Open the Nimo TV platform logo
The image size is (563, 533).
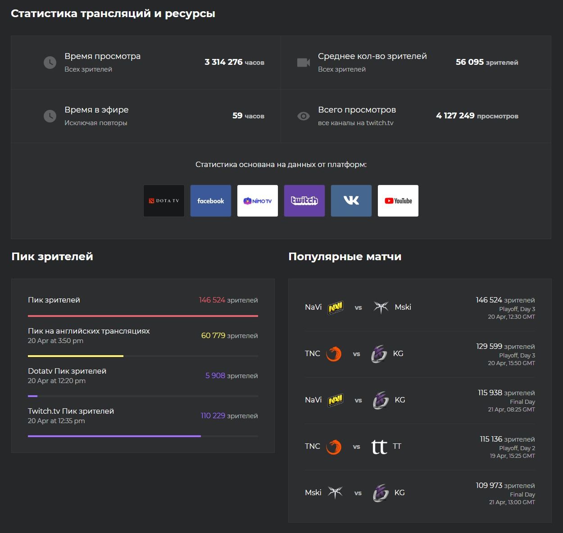[258, 201]
